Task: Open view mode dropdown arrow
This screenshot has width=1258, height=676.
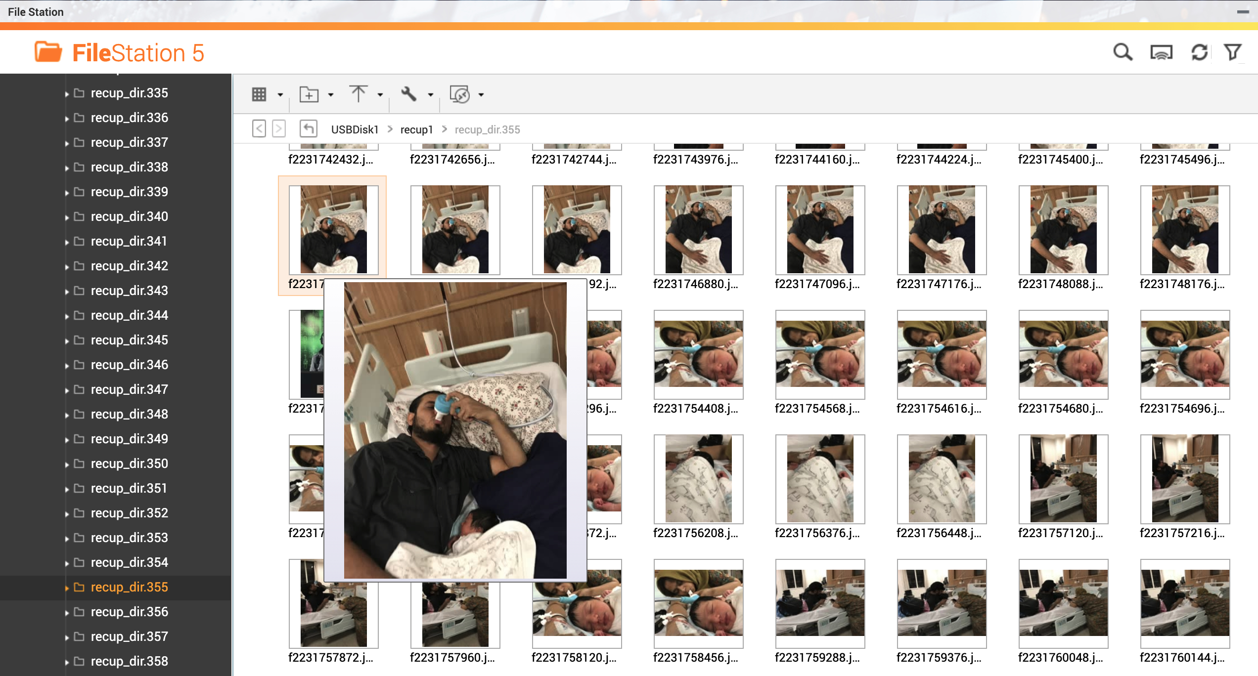Action: point(280,95)
